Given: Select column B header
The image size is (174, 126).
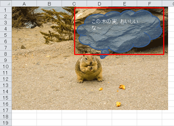Looking at the screenshot, I should (49, 3).
